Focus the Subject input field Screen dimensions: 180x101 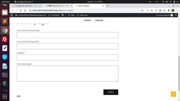pyautogui.click(x=67, y=57)
